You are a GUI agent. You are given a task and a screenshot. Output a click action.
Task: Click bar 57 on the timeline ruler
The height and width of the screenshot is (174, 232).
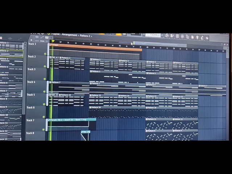point(199,50)
